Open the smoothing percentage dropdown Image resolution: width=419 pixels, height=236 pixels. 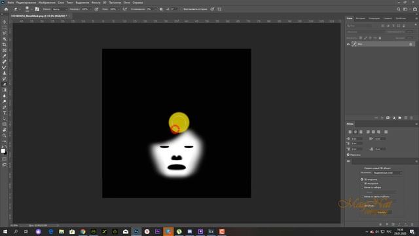tap(155, 9)
